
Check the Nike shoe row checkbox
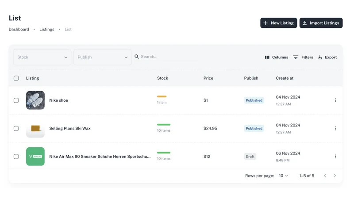(x=16, y=100)
